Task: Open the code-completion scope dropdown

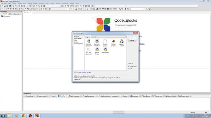Action: pyautogui.click(x=110, y=6)
